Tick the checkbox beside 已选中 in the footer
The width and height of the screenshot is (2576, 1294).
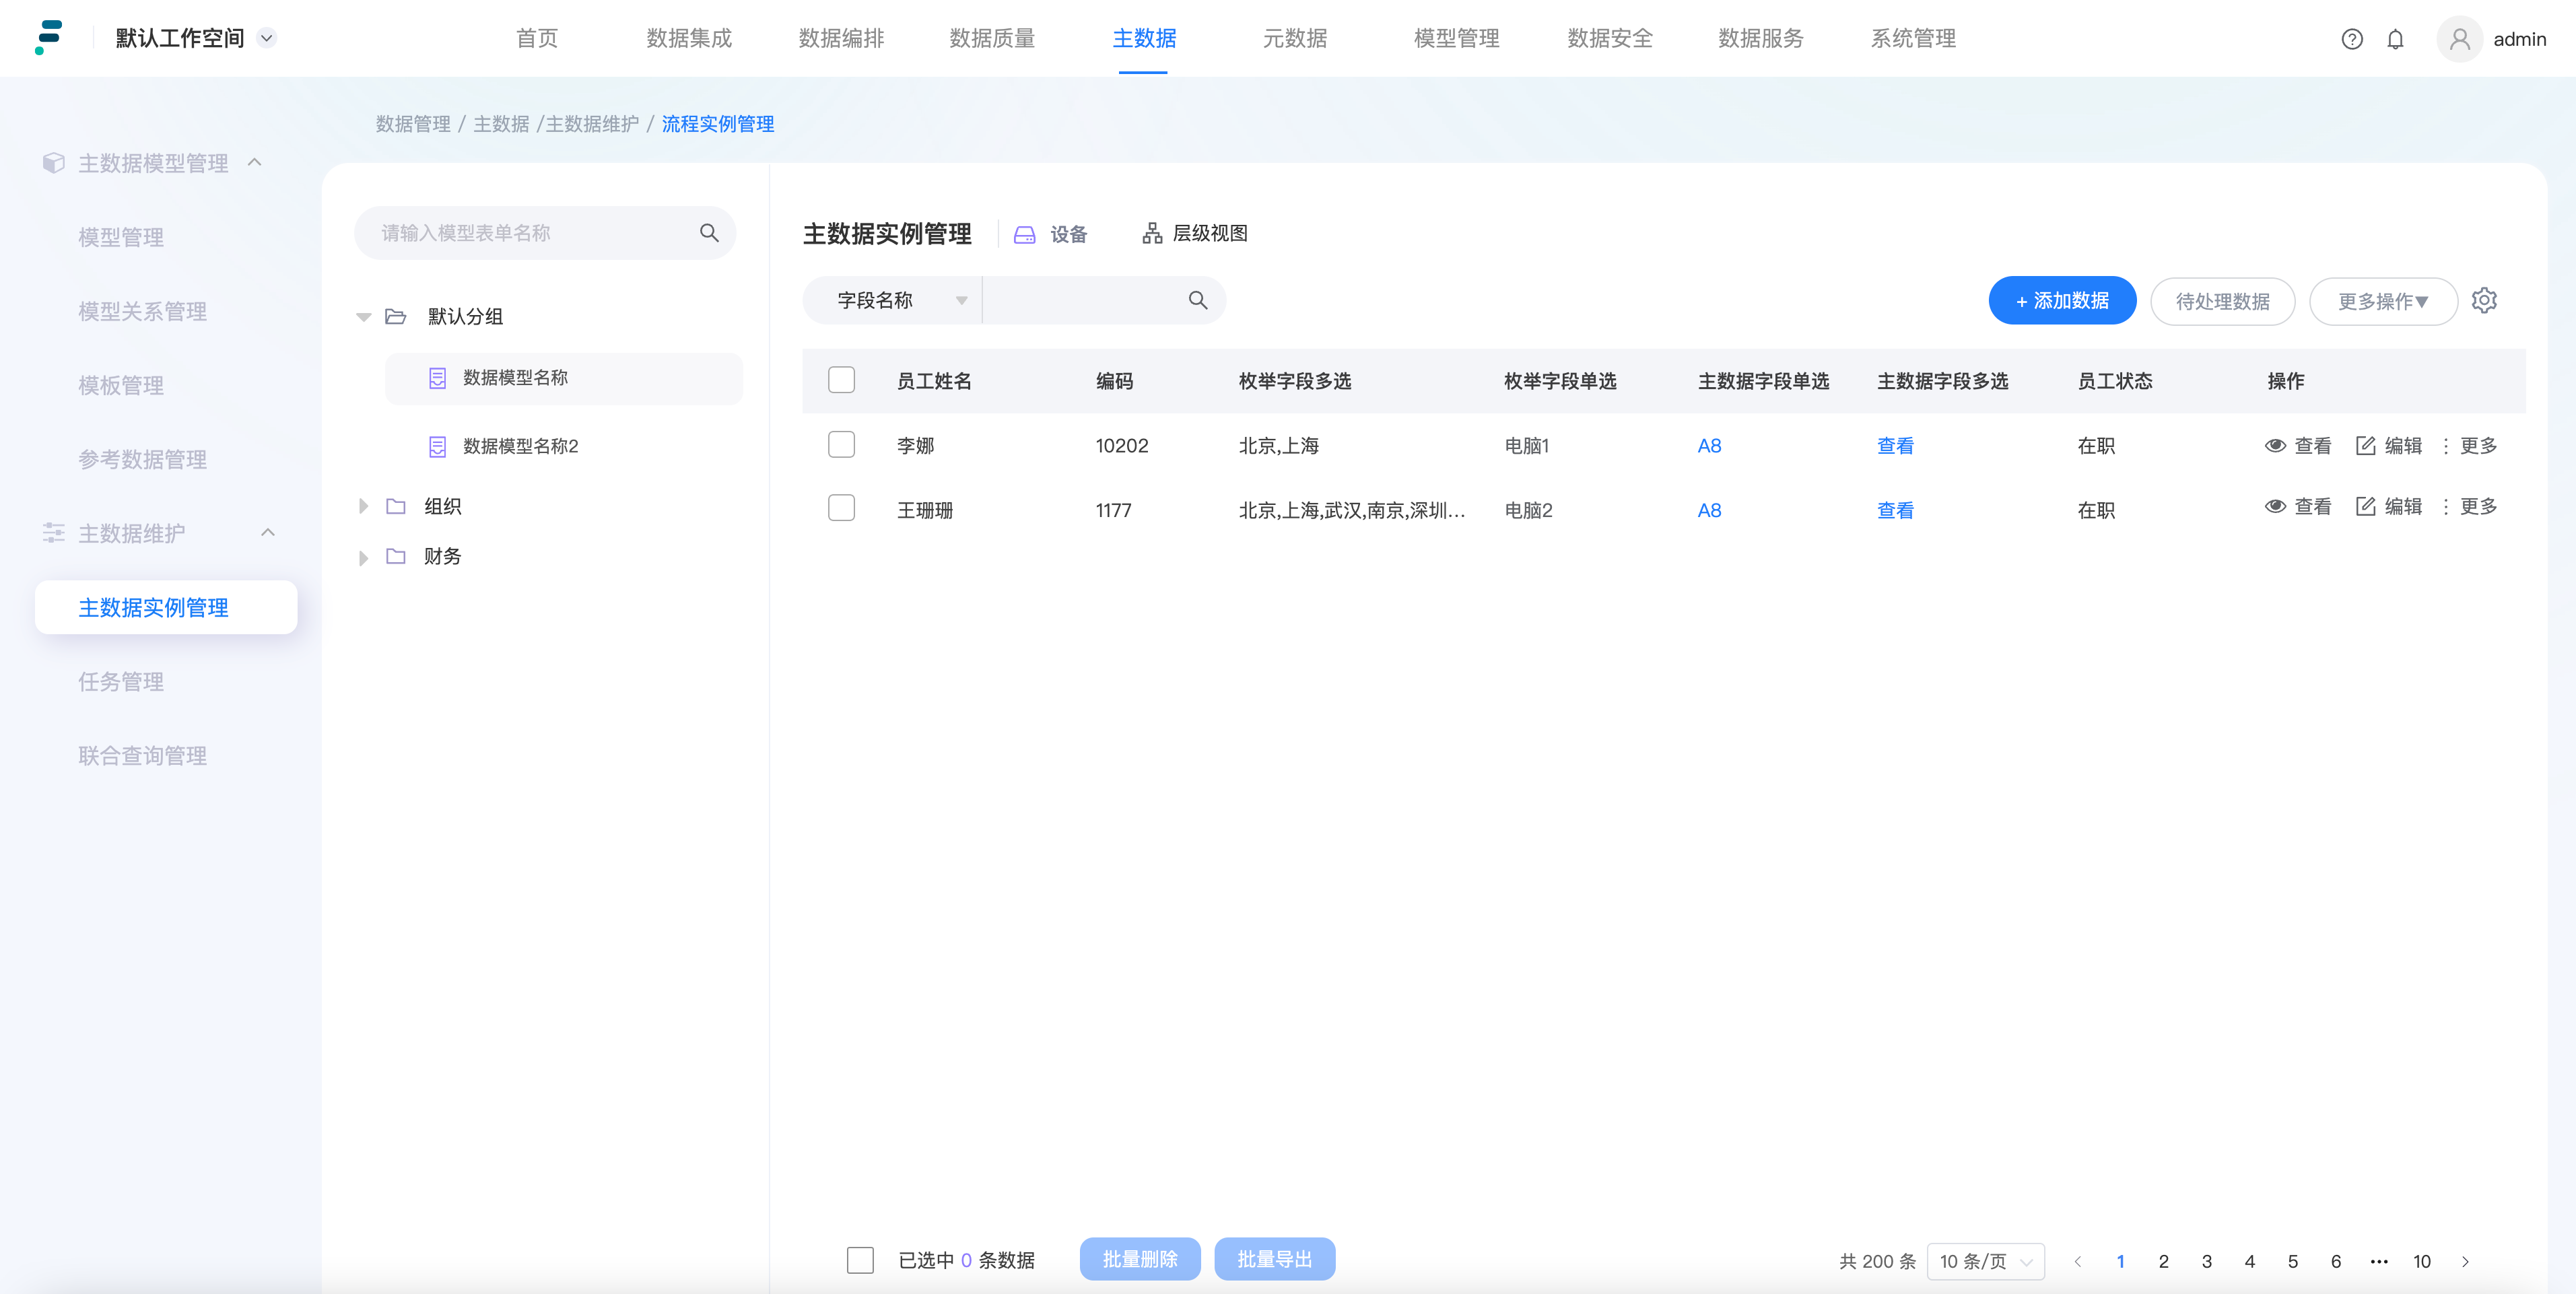pos(860,1260)
